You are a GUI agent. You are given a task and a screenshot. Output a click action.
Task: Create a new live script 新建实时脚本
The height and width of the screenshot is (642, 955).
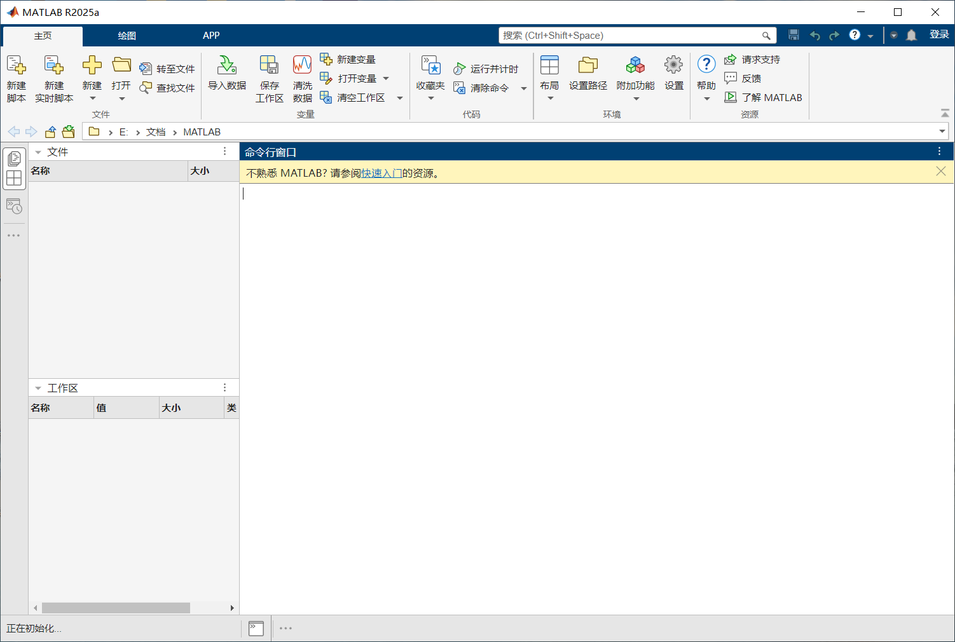(x=54, y=79)
